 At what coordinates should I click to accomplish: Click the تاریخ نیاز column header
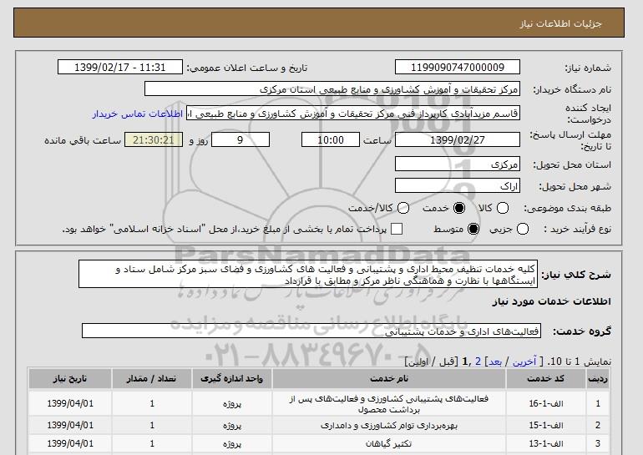click(70, 379)
